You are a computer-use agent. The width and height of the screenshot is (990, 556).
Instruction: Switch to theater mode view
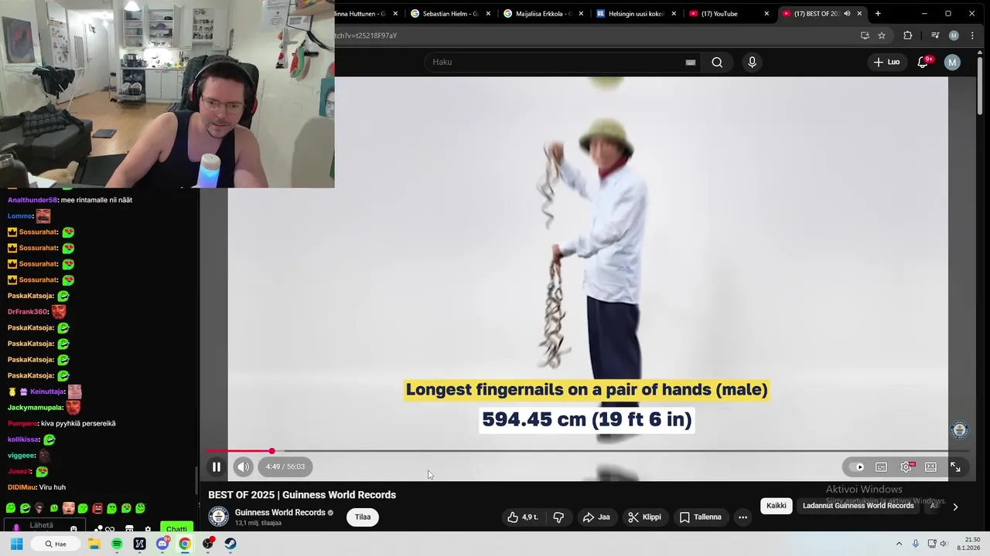coord(930,466)
